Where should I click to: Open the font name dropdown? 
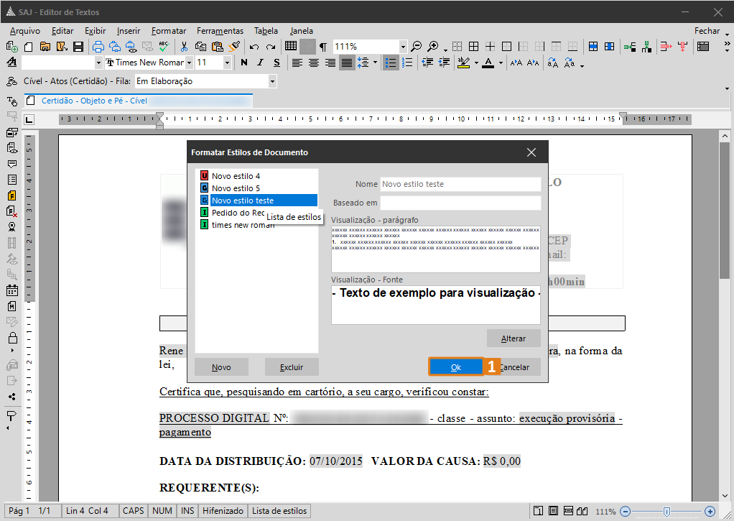pyautogui.click(x=189, y=63)
